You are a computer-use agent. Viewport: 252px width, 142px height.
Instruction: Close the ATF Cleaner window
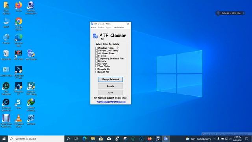tap(128, 24)
